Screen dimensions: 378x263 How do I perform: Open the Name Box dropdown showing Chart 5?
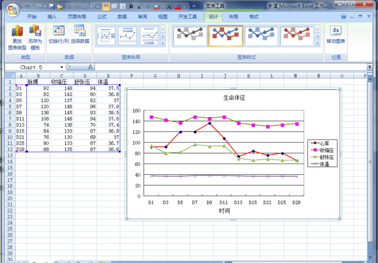[x=62, y=67]
